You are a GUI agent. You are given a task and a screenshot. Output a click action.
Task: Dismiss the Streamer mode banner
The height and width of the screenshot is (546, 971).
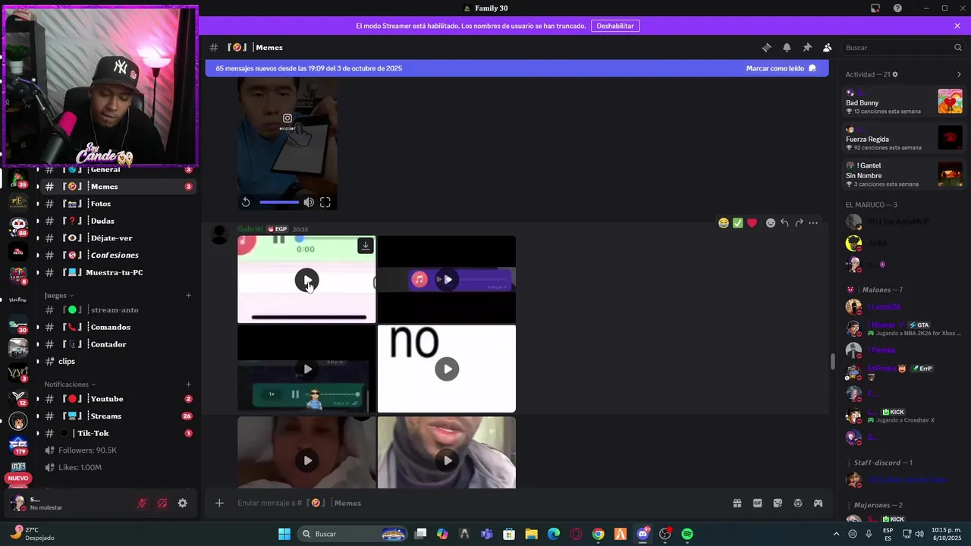957,26
